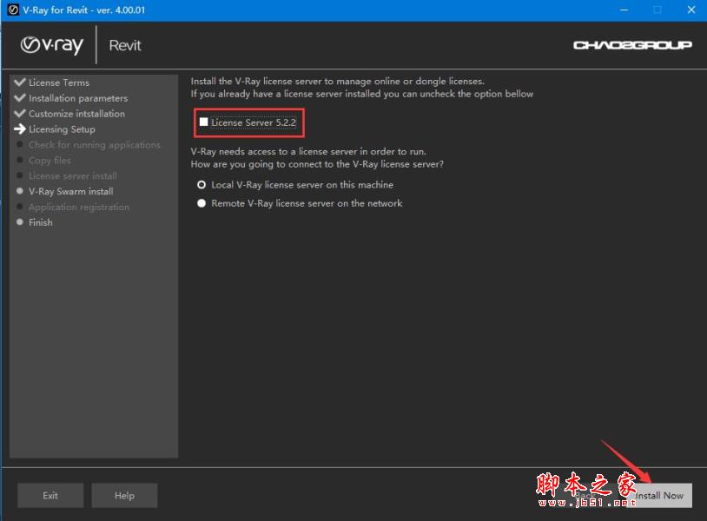The image size is (707, 521).
Task: Click checkmark icon beside Customize installation
Action: pyautogui.click(x=20, y=113)
